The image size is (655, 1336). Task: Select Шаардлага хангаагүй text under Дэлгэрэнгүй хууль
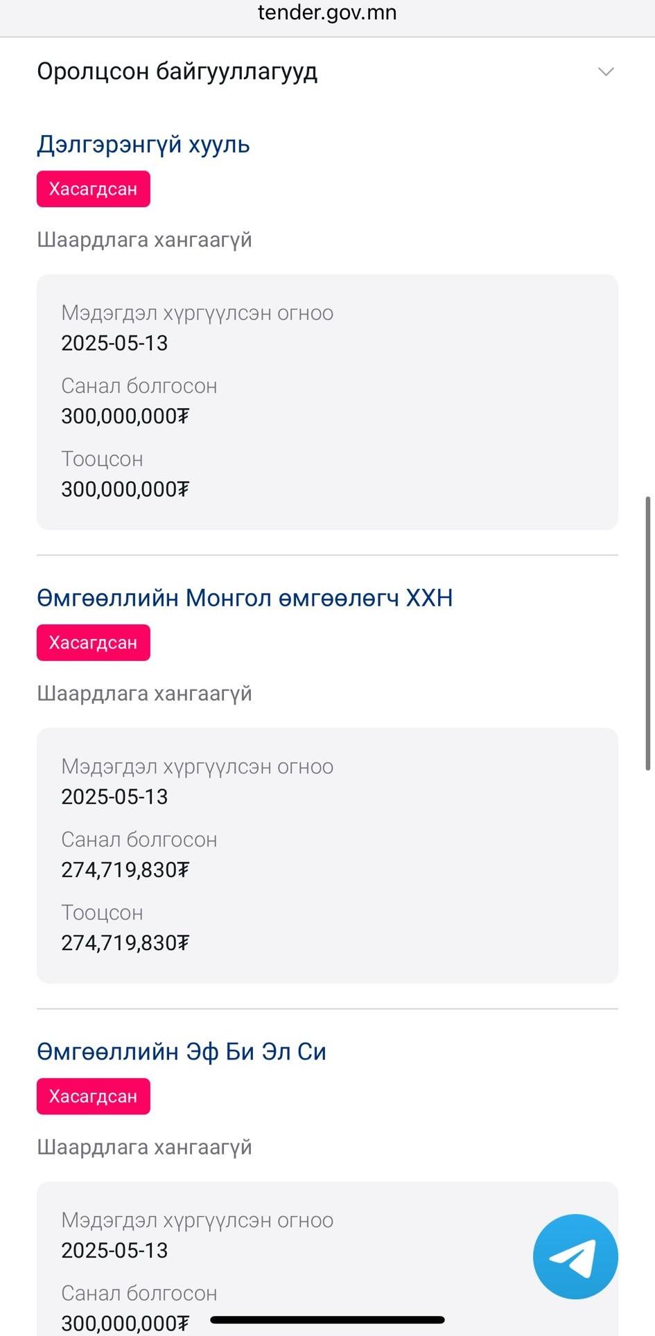tap(144, 240)
